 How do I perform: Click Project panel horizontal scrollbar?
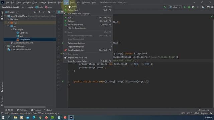(x=25, y=107)
